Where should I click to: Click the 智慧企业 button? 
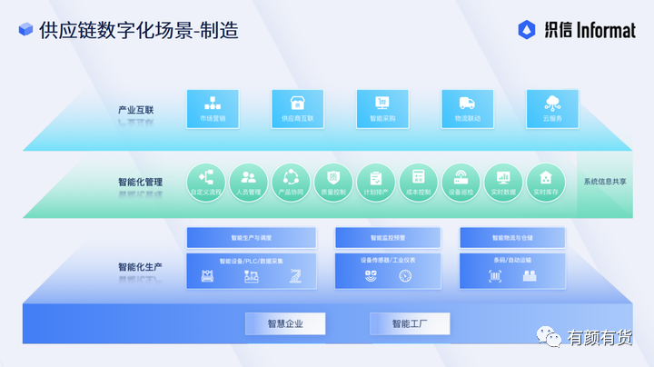pos(285,323)
